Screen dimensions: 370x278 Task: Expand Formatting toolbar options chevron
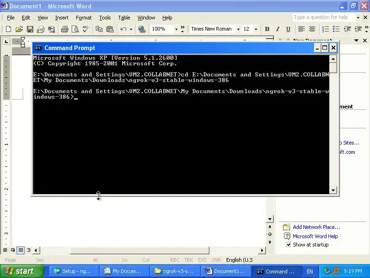(x=366, y=29)
